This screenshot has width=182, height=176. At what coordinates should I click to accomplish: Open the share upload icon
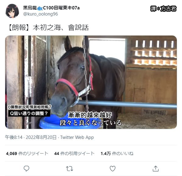click(x=156, y=168)
